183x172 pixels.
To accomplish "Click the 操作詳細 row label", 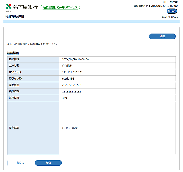I will 14,128.
